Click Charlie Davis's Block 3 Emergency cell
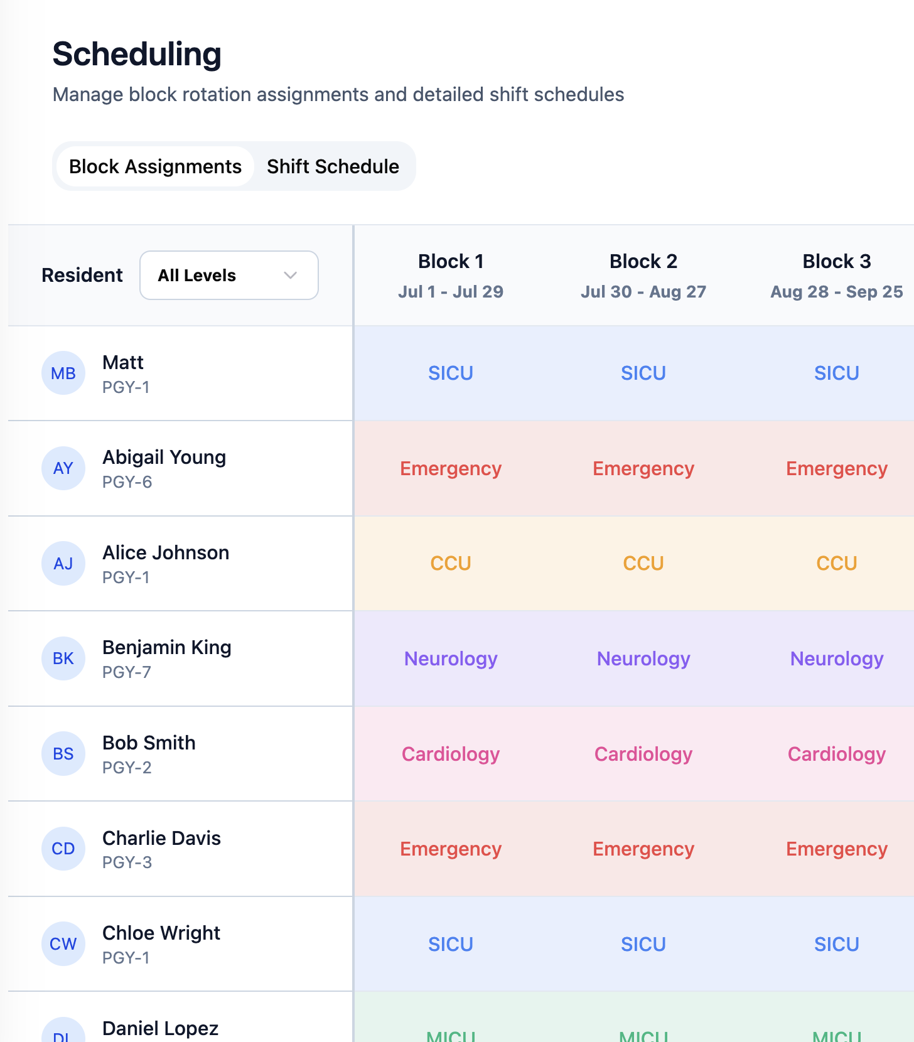Image resolution: width=914 pixels, height=1042 pixels. (836, 849)
